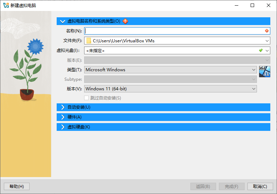Click the Windows 11 x64 OS type image
The image size is (277, 194).
point(265,72)
